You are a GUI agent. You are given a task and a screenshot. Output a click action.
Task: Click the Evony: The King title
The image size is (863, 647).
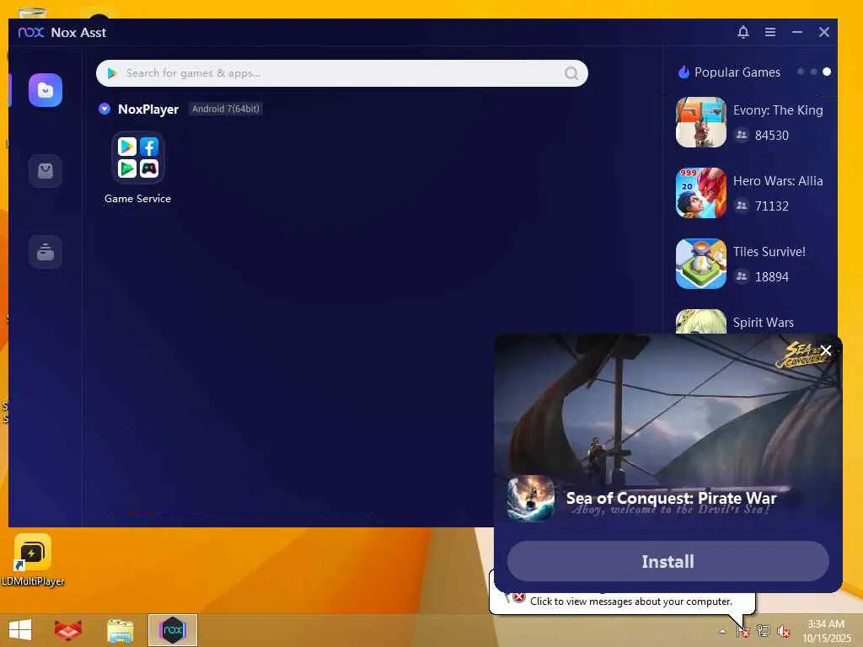(x=778, y=110)
